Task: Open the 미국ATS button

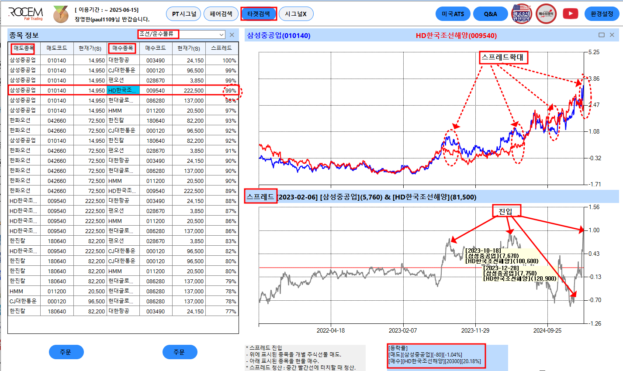Action: coord(453,14)
